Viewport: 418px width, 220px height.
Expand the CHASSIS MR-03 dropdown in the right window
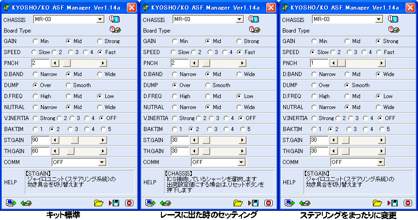point(379,19)
